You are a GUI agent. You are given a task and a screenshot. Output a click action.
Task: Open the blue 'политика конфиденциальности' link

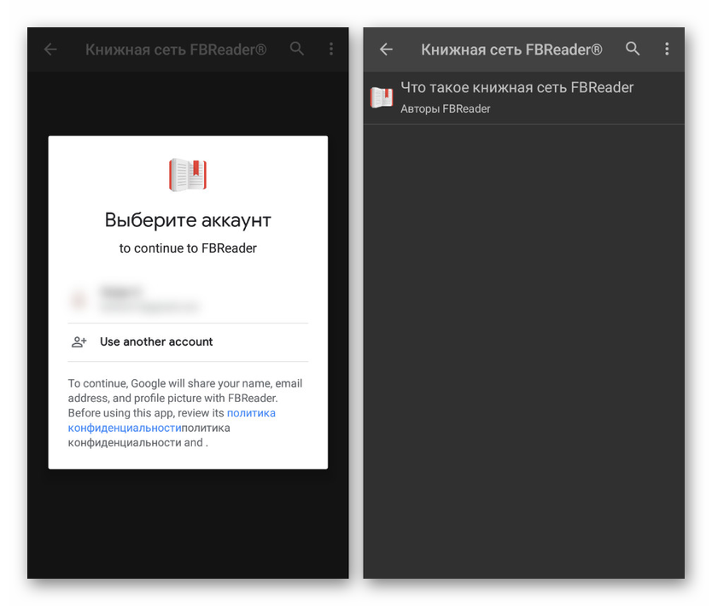coord(172,420)
